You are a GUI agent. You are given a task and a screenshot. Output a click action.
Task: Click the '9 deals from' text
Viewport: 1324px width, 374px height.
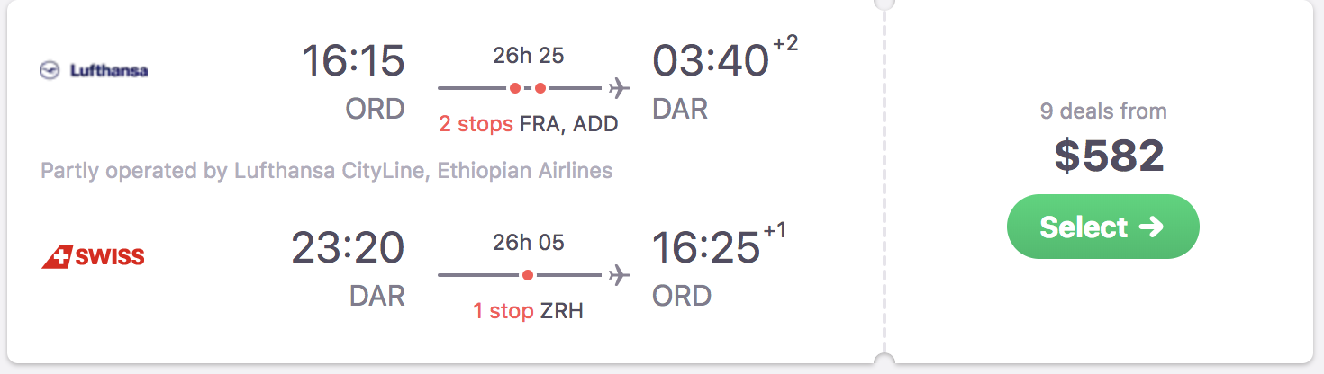(x=1103, y=111)
